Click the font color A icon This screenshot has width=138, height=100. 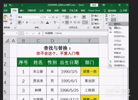(48, 22)
